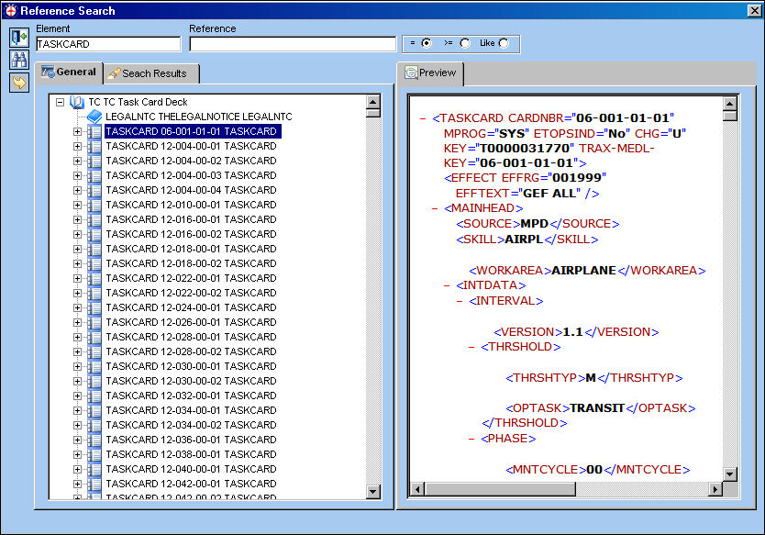765x535 pixels.
Task: Click the exit door icon in left toolbar
Action: pyautogui.click(x=19, y=38)
